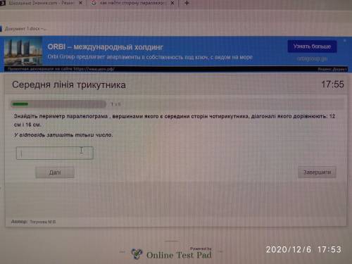The width and height of the screenshot is (352, 264).
Task: Click the Узнать больше ad button
Action: click(x=312, y=46)
